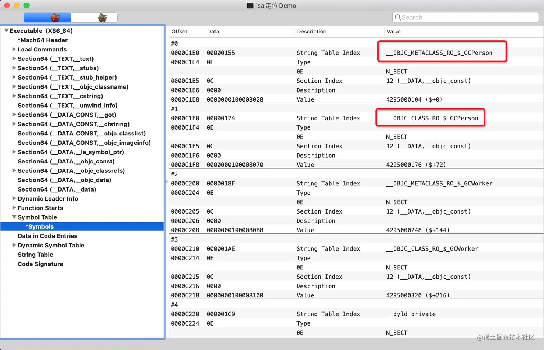Click the magnifier icon in the search box

point(398,17)
